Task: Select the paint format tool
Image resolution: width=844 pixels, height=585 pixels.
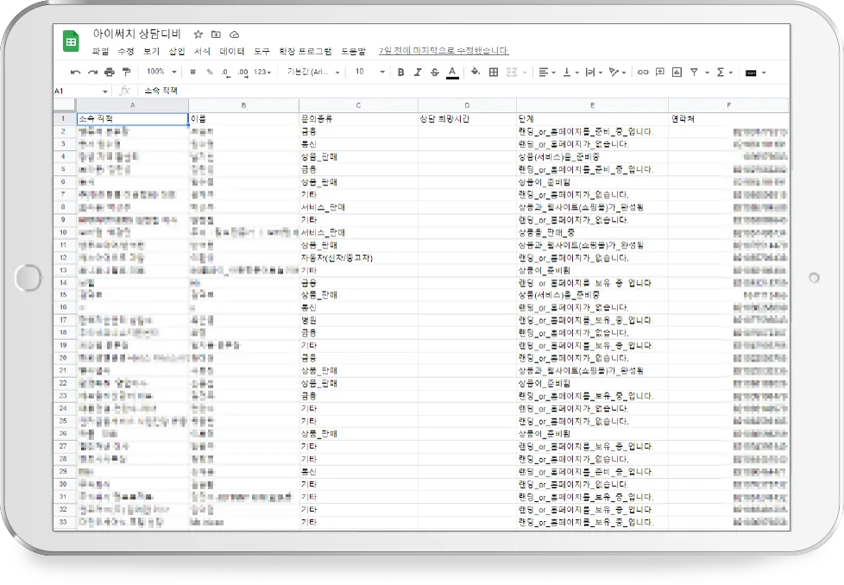Action: (127, 72)
